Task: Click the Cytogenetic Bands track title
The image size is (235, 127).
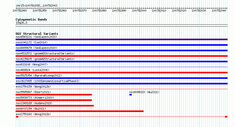Action: tap(31, 19)
